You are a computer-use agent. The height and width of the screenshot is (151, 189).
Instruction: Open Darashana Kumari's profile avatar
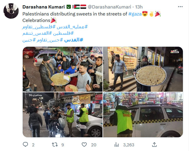tap(11, 11)
